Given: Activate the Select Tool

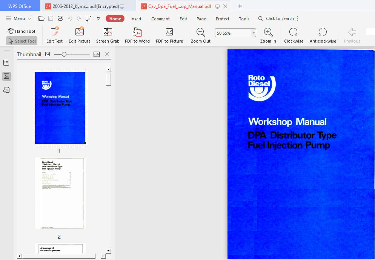Looking at the screenshot, I should [22, 41].
